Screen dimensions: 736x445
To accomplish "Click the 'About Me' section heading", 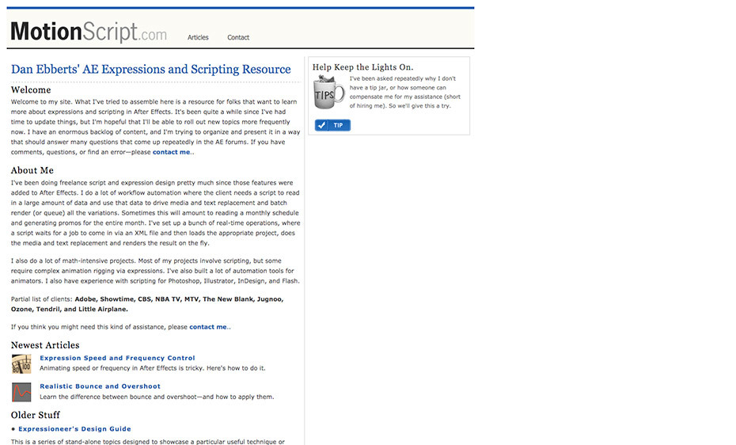I will pos(32,170).
